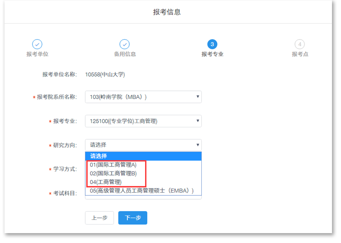The width and height of the screenshot is (341, 243).
Task: Click the checkmark icon above 报考单位
Action: pos(37,44)
